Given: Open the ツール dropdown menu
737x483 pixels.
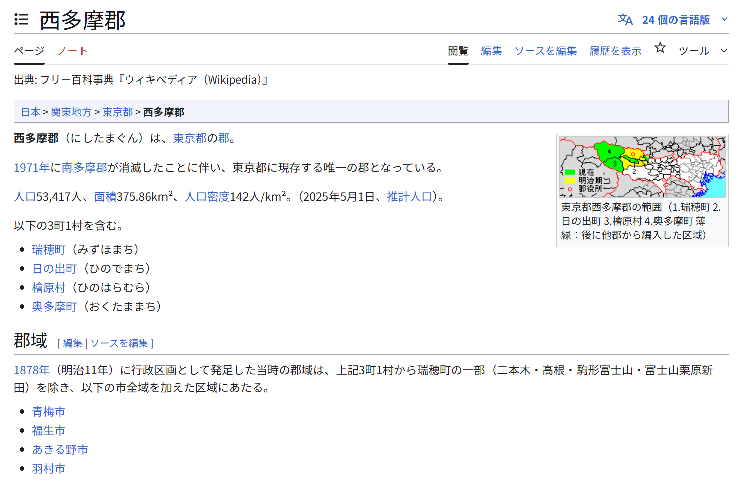Looking at the screenshot, I should click(703, 51).
